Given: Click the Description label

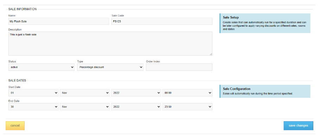Looking at the screenshot, I should (x=15, y=29).
